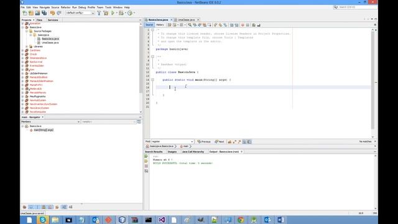Open Skype from the taskbar

[43, 220]
